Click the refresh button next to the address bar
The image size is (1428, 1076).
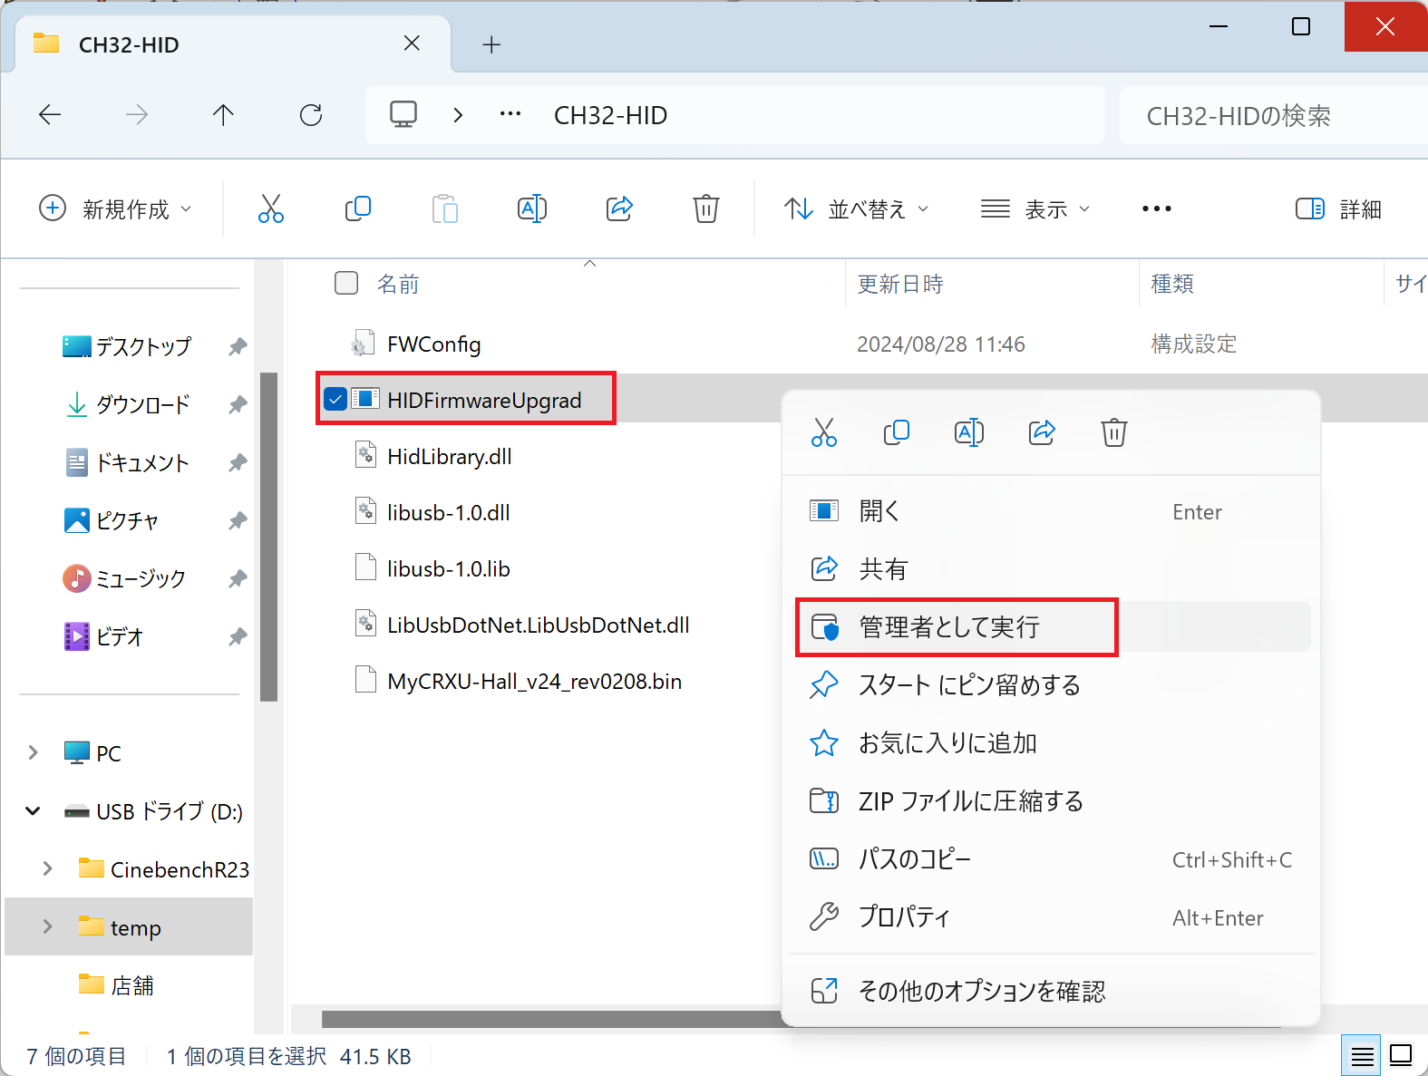311,115
